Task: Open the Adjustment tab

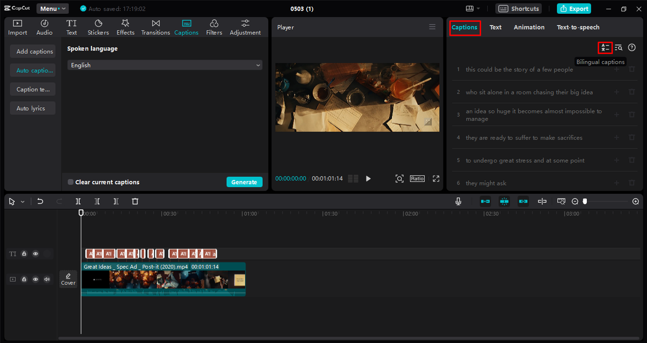Action: click(245, 27)
